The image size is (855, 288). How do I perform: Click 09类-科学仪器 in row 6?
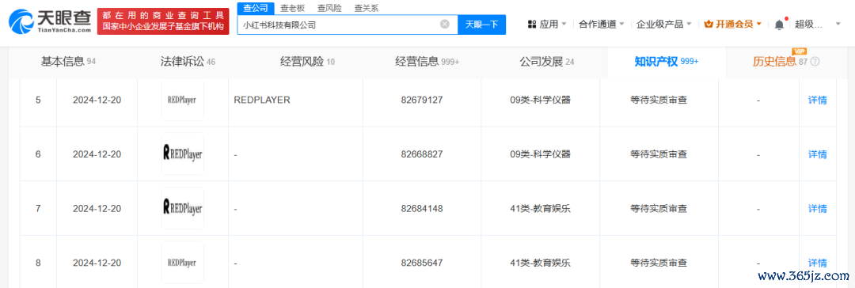click(x=541, y=154)
